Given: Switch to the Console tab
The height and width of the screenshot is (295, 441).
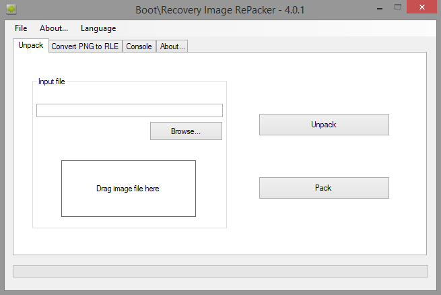Looking at the screenshot, I should (139, 46).
